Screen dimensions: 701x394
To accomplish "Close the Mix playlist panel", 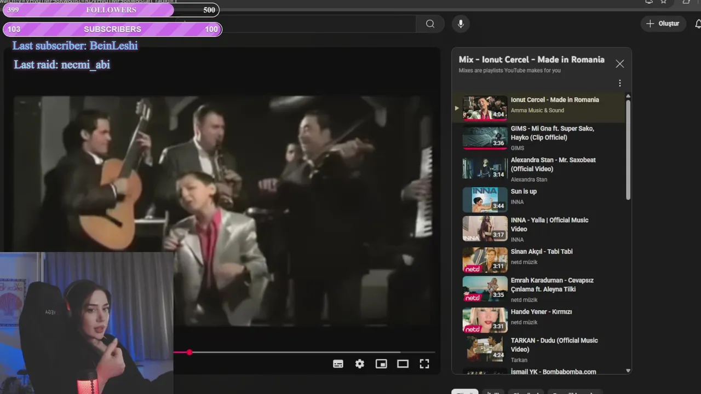I will point(619,64).
